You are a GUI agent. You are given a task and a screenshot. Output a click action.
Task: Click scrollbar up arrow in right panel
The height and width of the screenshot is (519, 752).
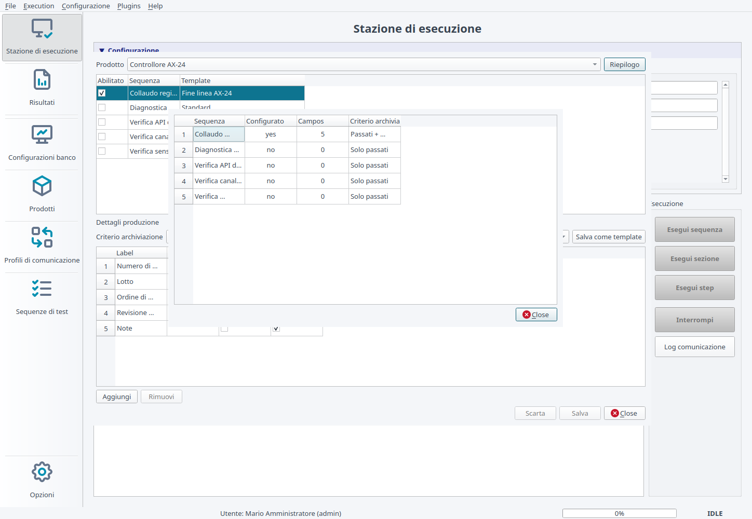coord(726,85)
